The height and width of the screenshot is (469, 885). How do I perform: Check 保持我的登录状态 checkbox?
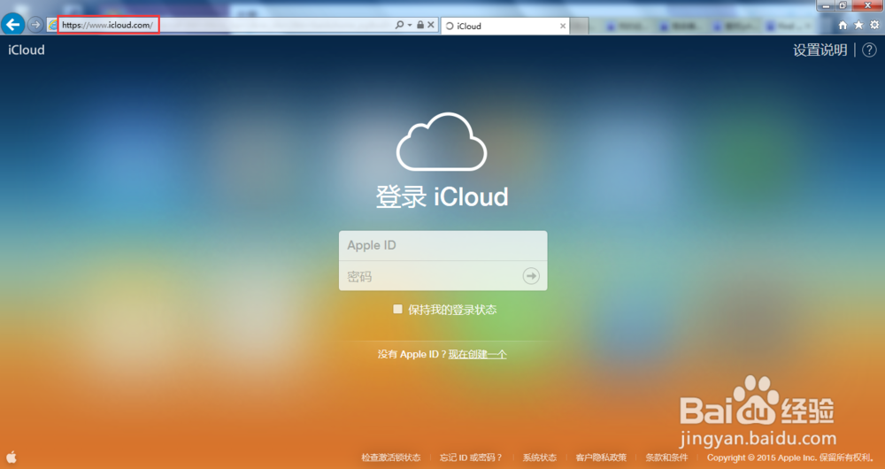point(398,310)
